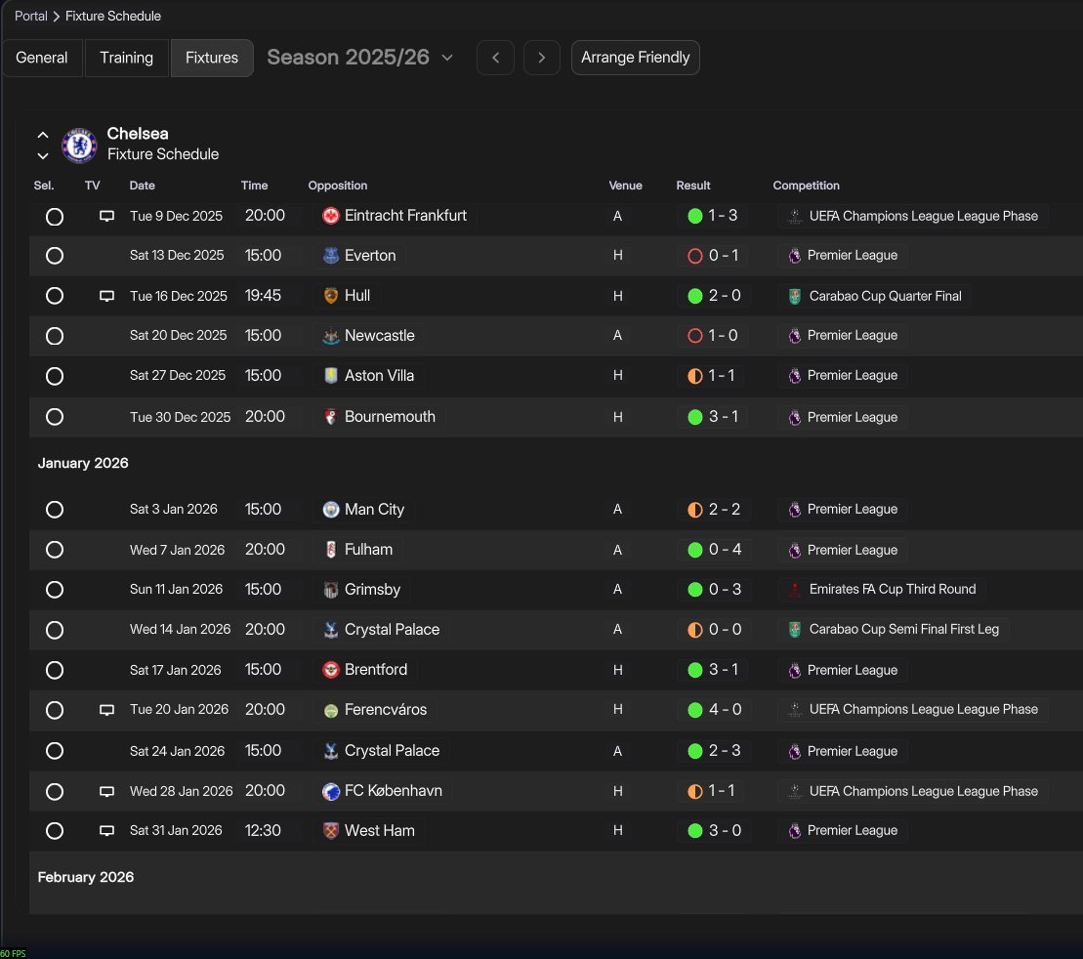This screenshot has height=959, width=1083.
Task: Click the up chevron beside Chelsea
Action: tap(43, 135)
